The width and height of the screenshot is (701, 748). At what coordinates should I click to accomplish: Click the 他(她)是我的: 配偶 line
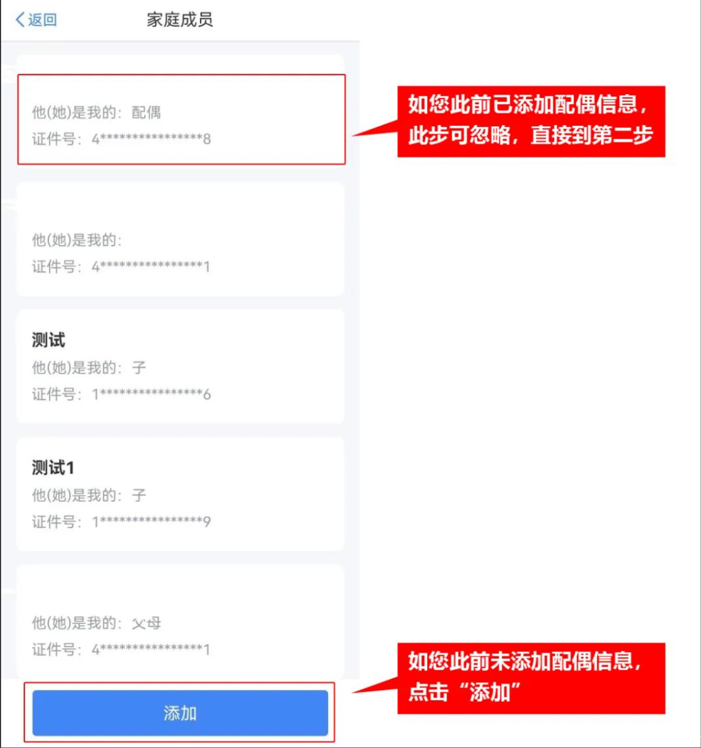click(x=97, y=112)
